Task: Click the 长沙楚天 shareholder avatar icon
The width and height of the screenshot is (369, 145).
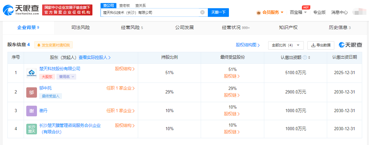Action: [x=32, y=129]
